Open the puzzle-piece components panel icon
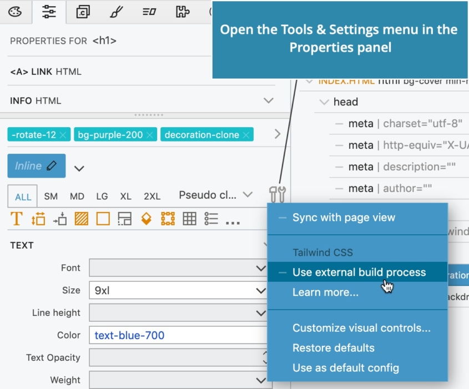Viewport: 469px width, 389px height. coord(182,12)
